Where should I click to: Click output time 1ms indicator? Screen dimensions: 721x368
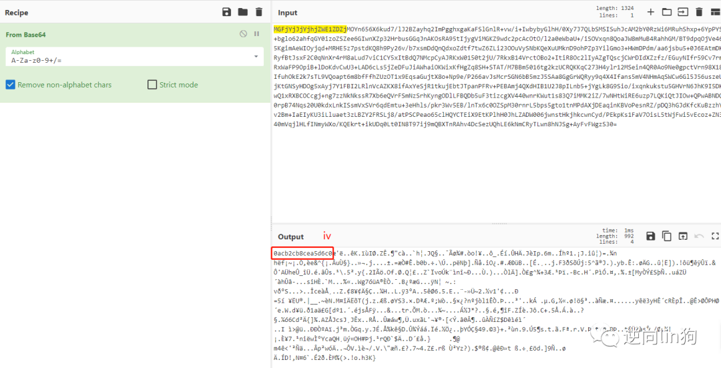click(x=618, y=230)
